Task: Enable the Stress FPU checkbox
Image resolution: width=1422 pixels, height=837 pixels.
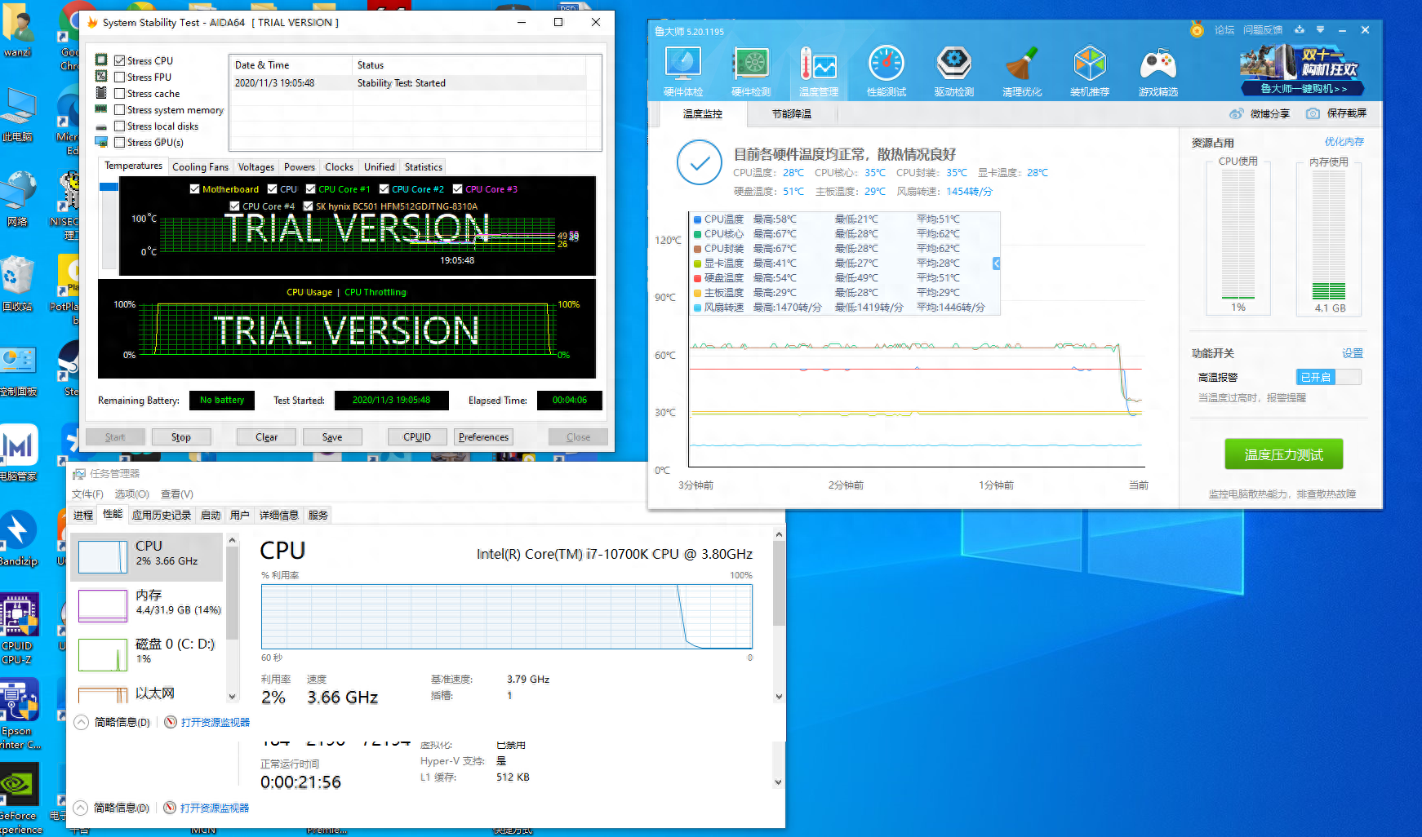Action: (119, 77)
